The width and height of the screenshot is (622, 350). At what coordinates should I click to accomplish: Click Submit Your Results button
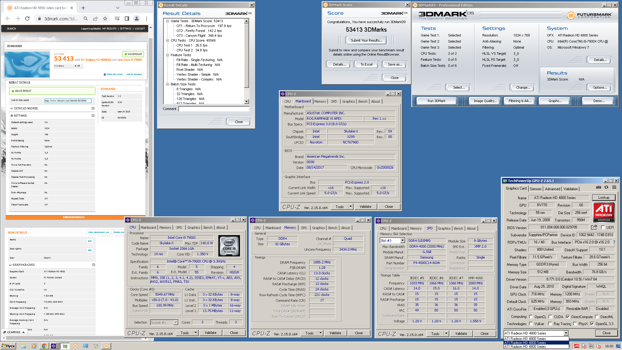point(366,40)
